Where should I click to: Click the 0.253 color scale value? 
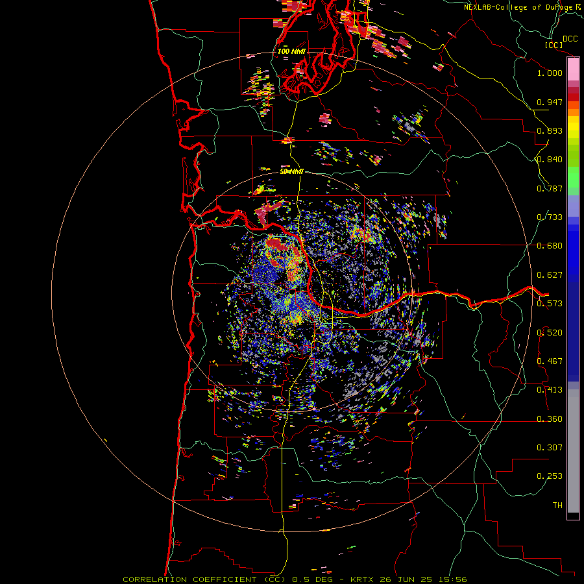550,476
